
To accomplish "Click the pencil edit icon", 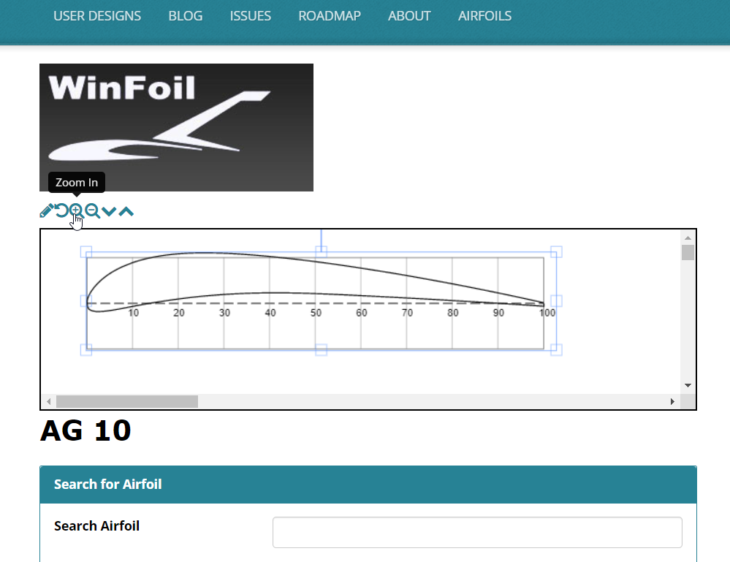I will click(x=47, y=211).
